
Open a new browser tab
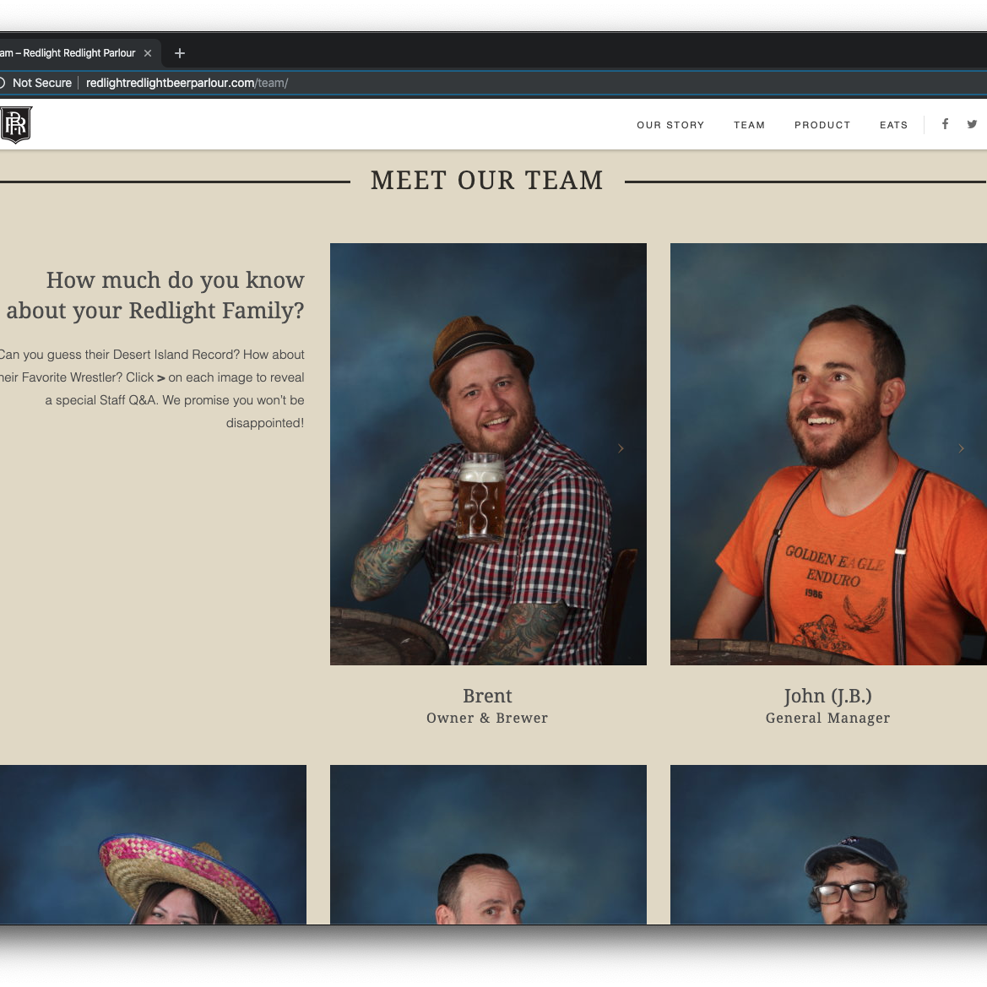[180, 53]
